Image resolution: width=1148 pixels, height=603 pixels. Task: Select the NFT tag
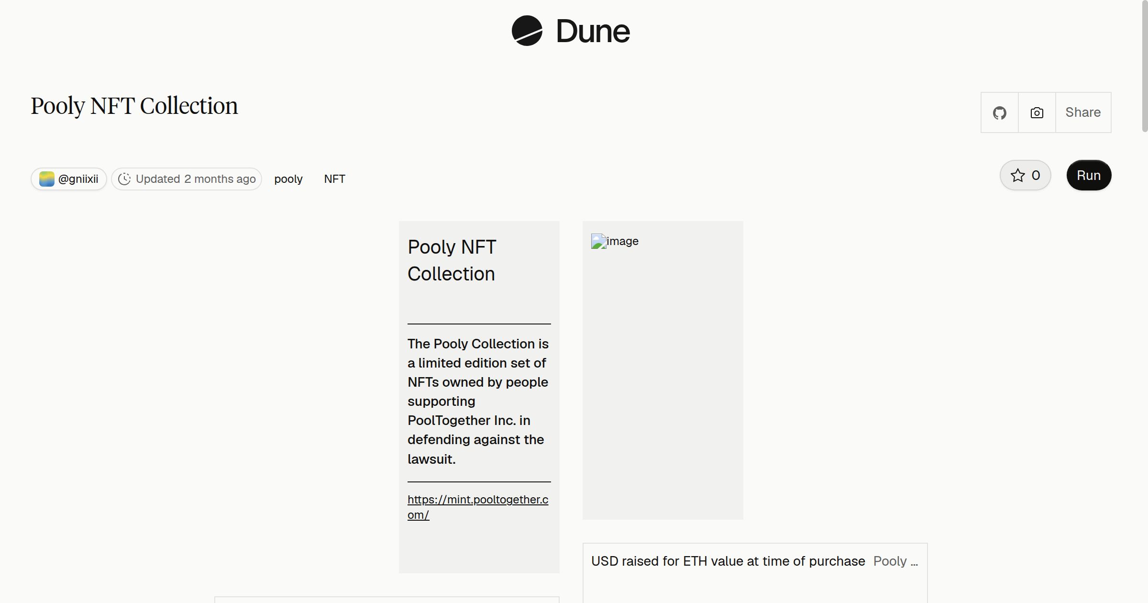(x=334, y=179)
